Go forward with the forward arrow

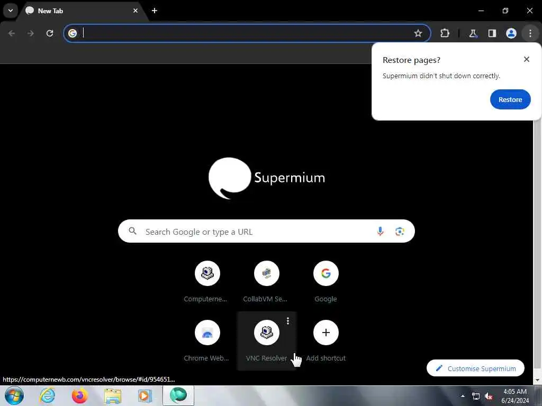coord(30,33)
